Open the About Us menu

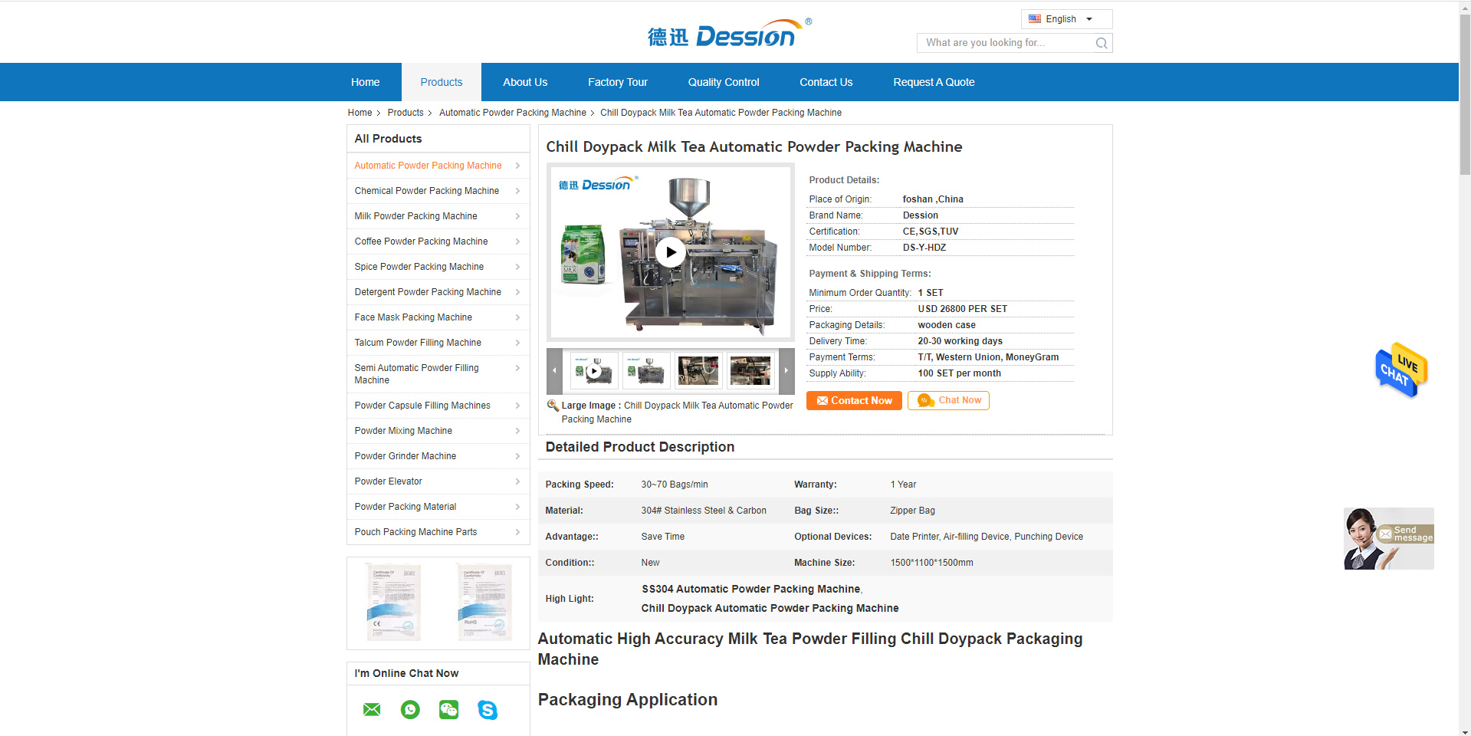click(525, 82)
